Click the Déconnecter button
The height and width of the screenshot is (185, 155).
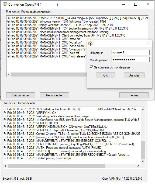21,95
